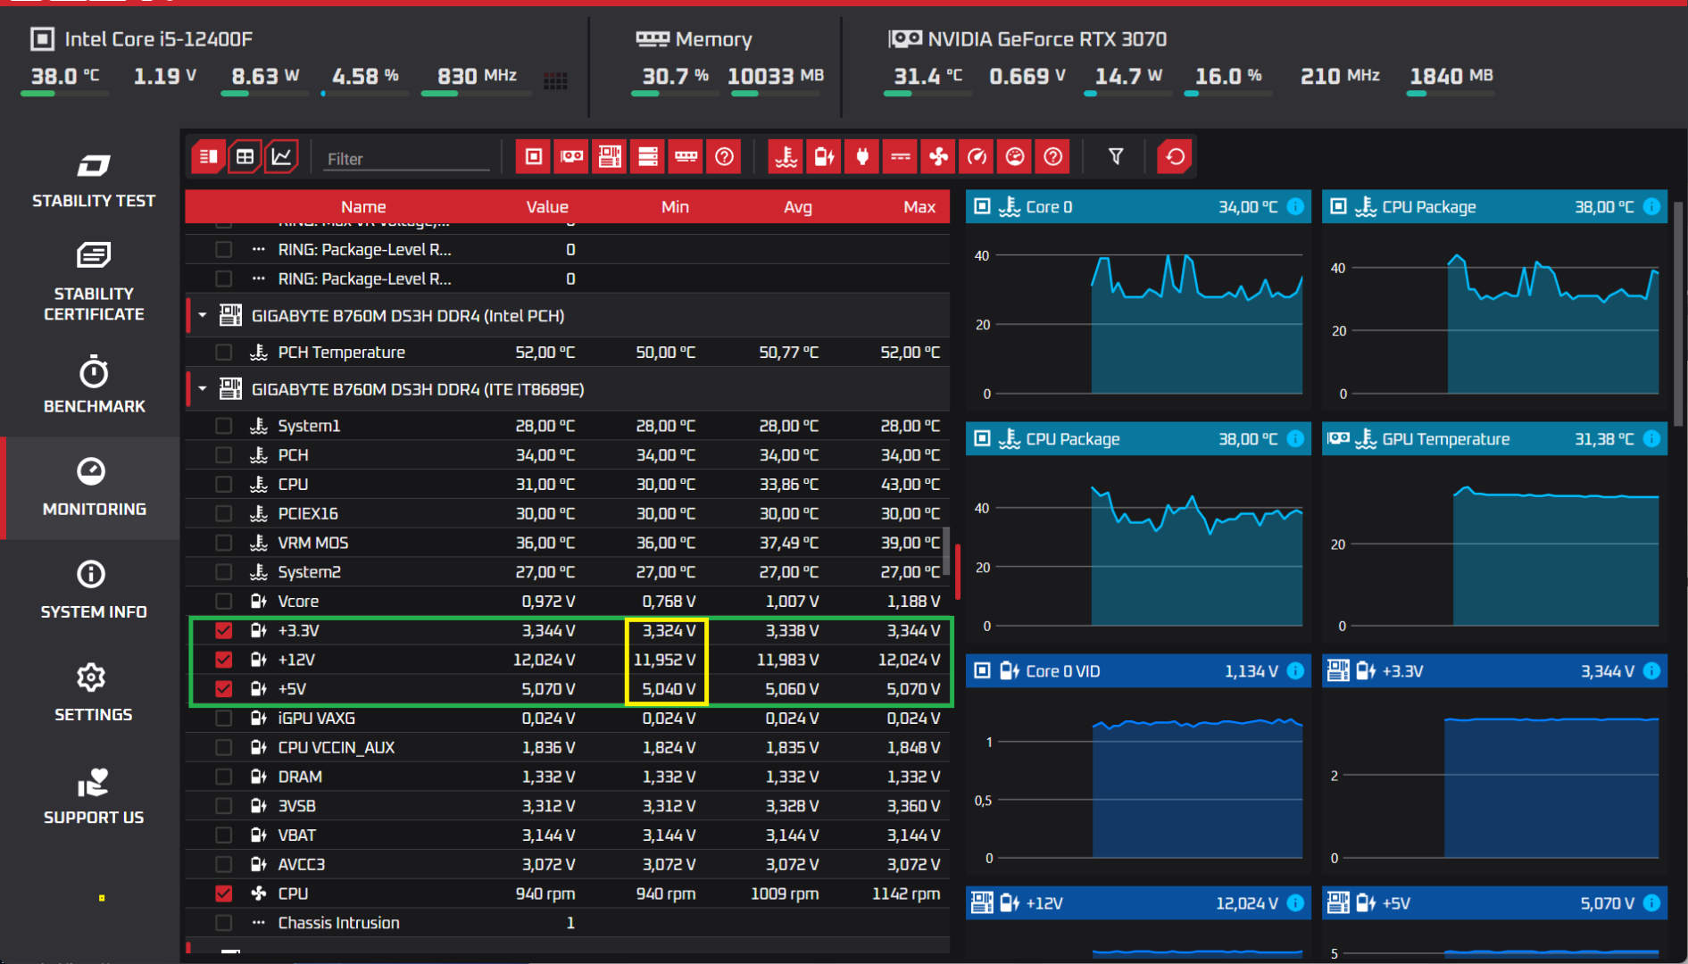Toggle the fan sensors filter icon
This screenshot has width=1688, height=964.
[938, 157]
